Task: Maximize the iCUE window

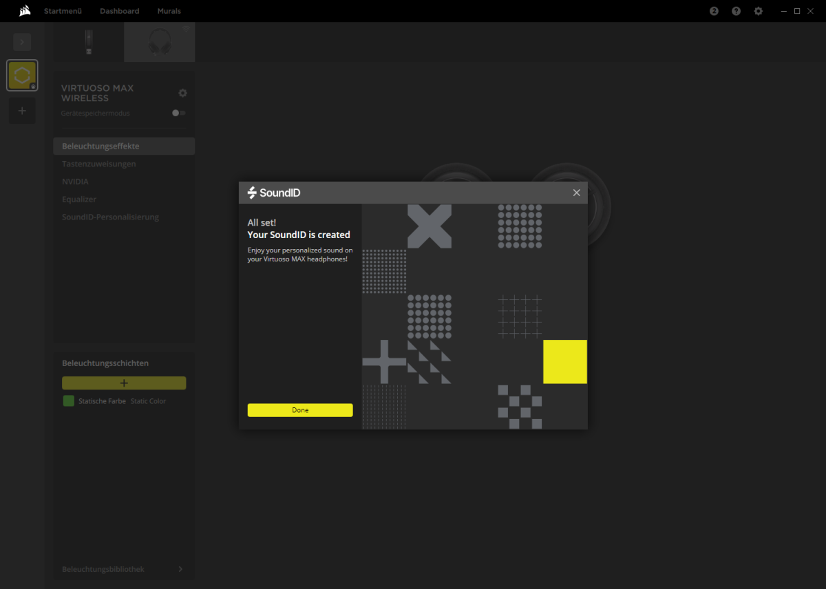Action: click(797, 11)
